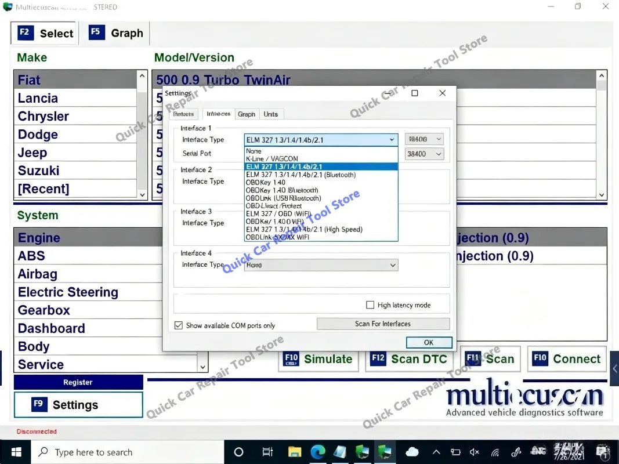Select Dodge in Make list
Image resolution: width=619 pixels, height=464 pixels.
pos(75,134)
